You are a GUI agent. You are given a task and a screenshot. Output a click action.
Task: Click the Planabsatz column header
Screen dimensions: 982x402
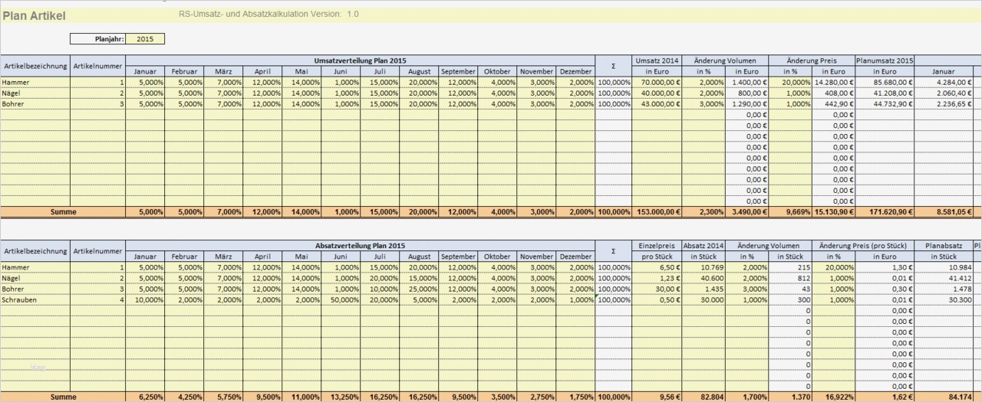tap(944, 246)
